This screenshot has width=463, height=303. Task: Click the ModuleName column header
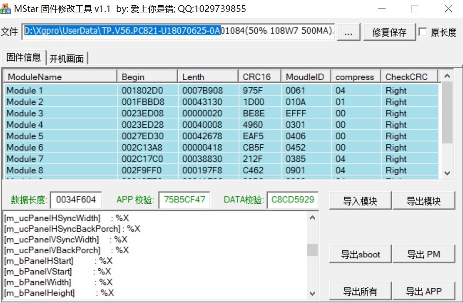(x=60, y=76)
